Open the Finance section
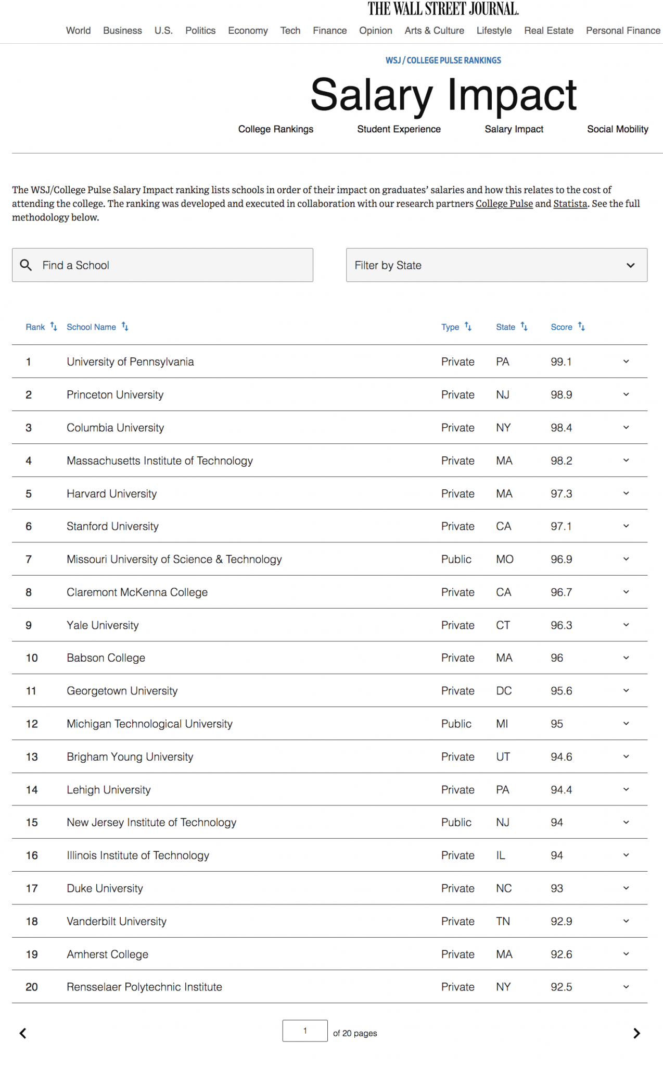The image size is (663, 1067). coord(330,31)
